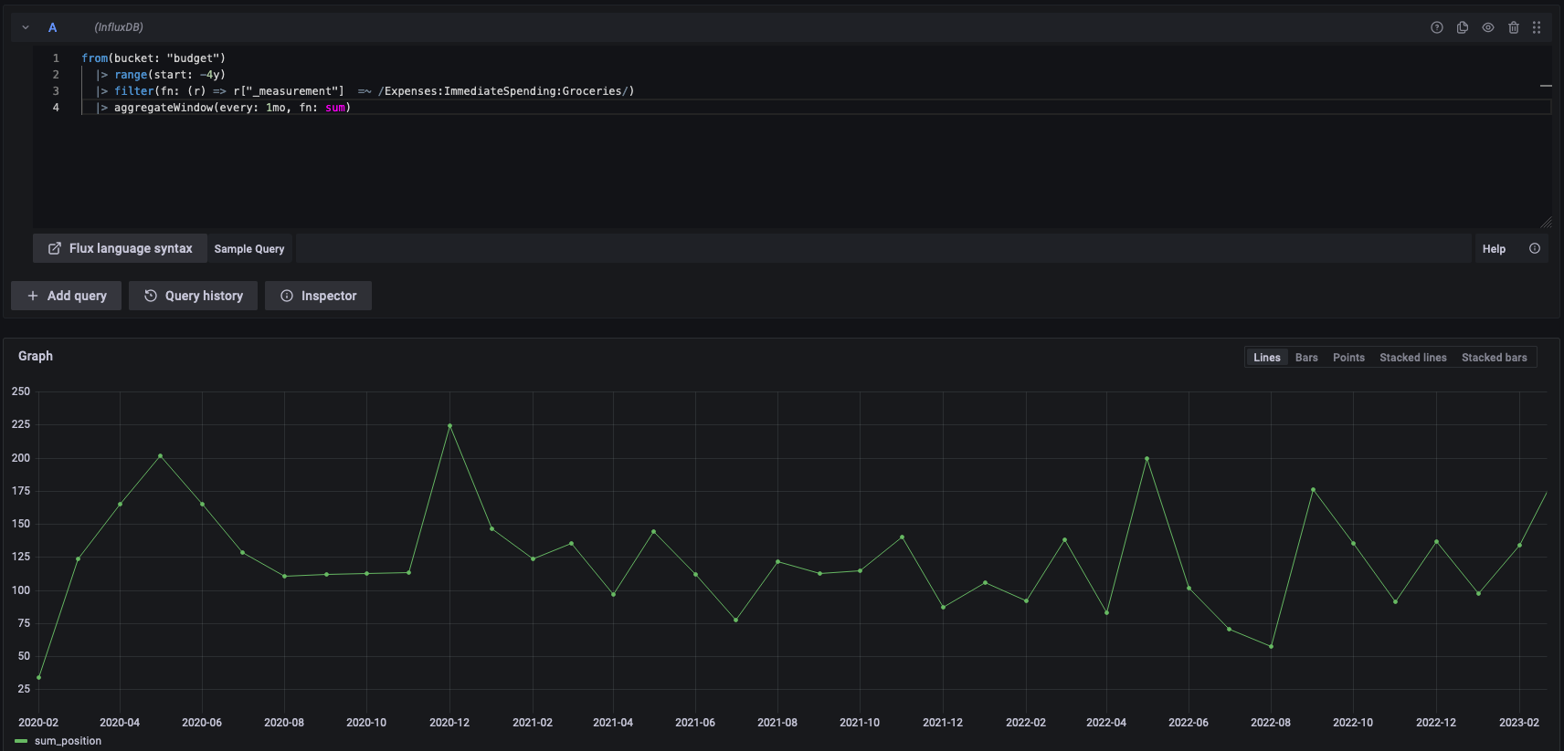
Task: Click the external link icon for Flux syntax
Action: point(55,248)
